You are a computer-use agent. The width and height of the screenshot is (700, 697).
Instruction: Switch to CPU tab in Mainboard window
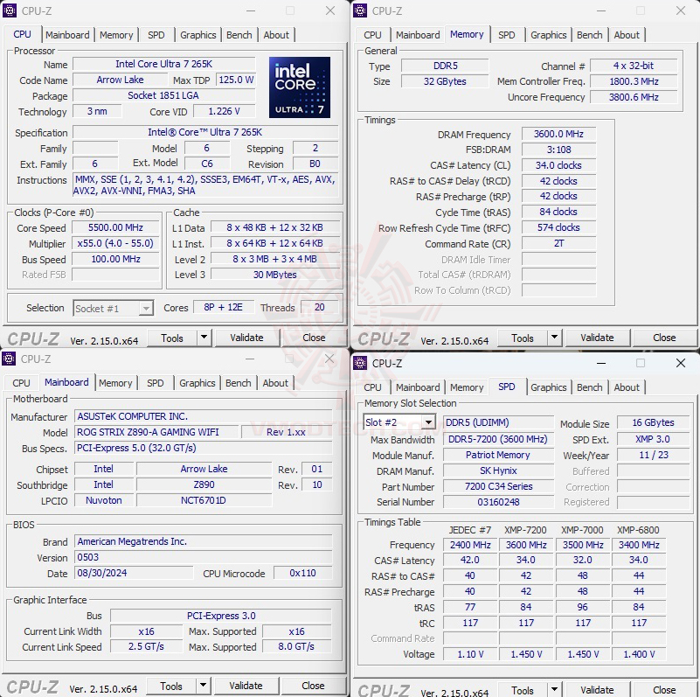(21, 383)
